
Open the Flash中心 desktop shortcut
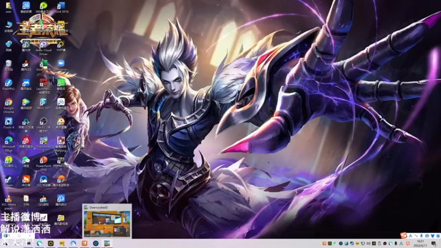click(x=8, y=85)
